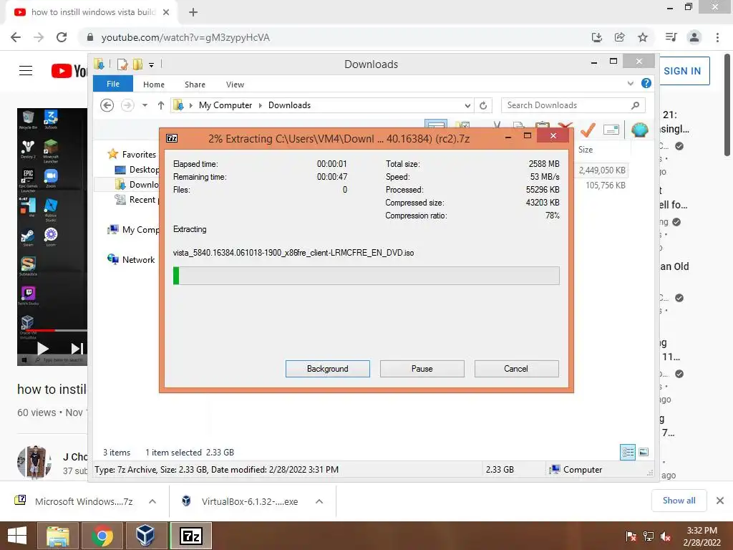This screenshot has width=733, height=550.
Task: Click the Remaining time value 00:00:47
Action: [332, 177]
